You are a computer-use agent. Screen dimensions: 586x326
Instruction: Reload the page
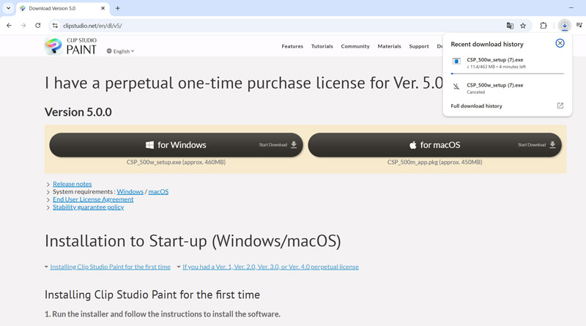38,26
